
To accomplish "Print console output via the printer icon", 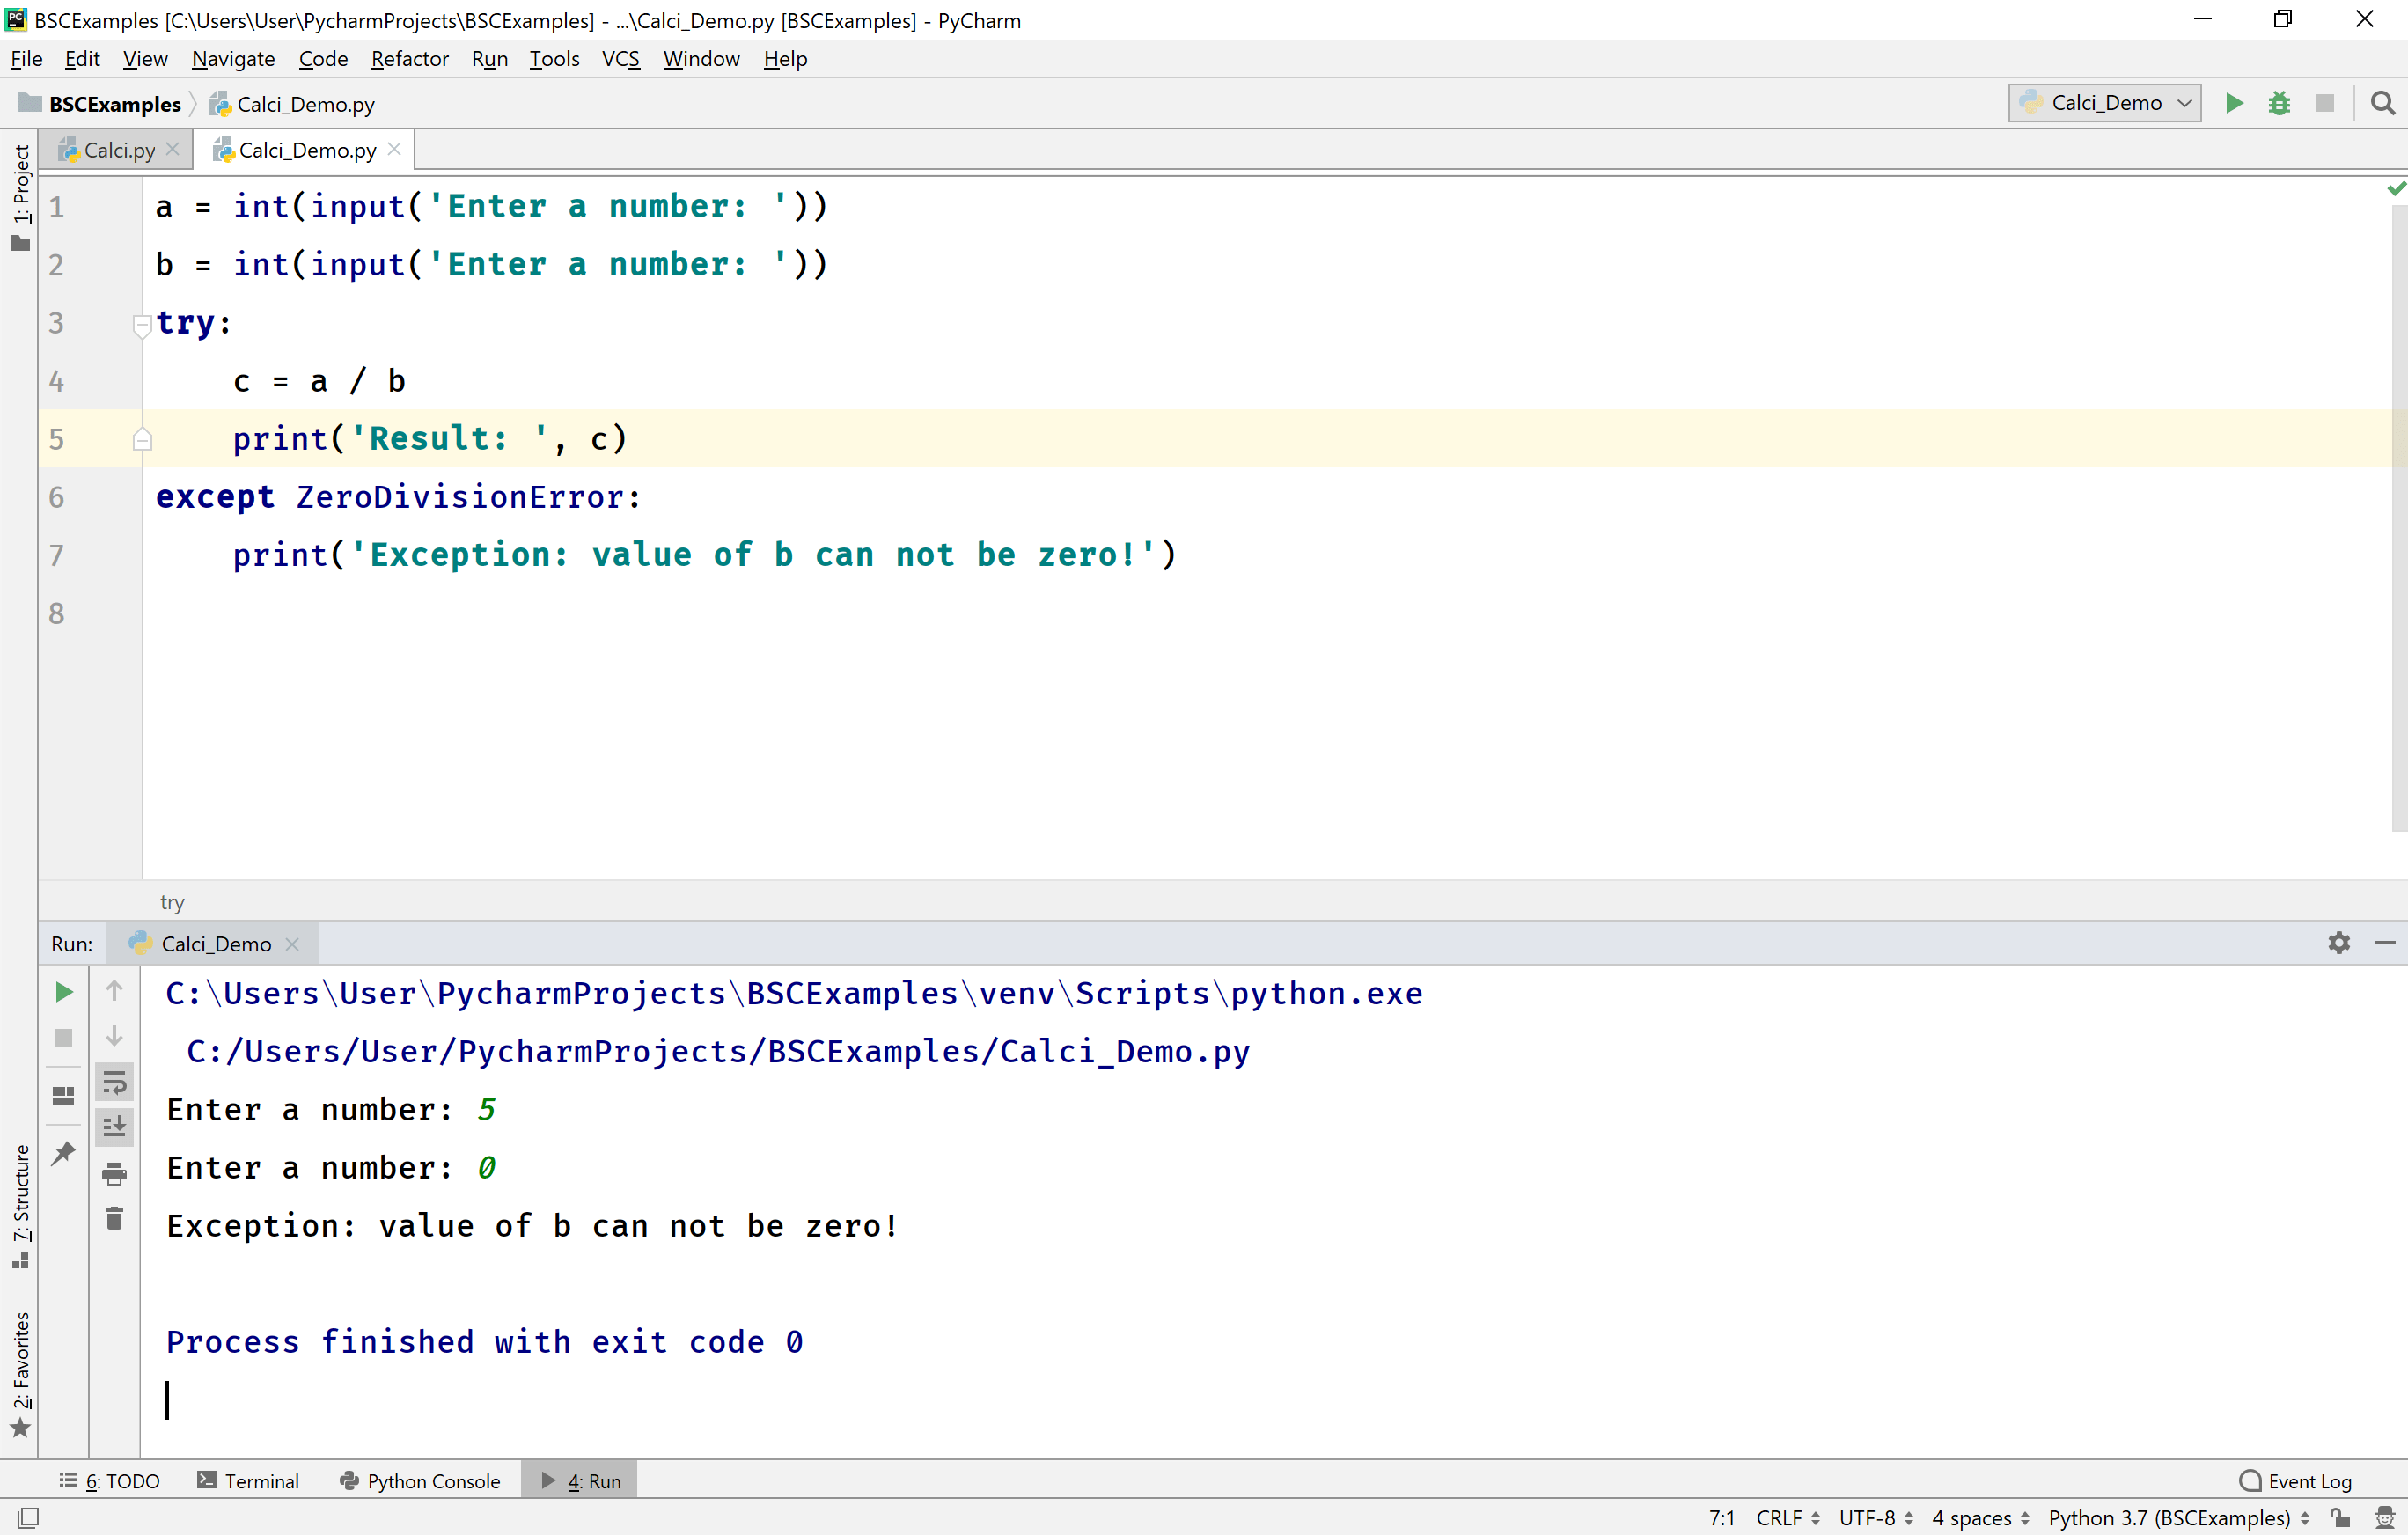I will click(x=114, y=1175).
